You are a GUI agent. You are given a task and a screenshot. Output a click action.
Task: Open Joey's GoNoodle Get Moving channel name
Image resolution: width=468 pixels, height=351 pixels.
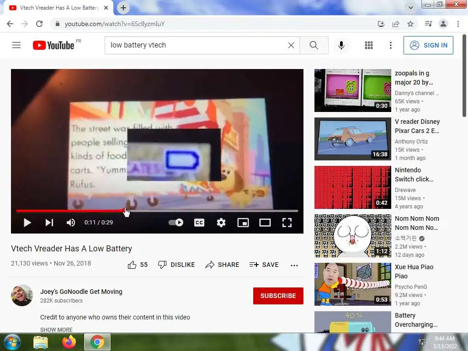coord(81,292)
